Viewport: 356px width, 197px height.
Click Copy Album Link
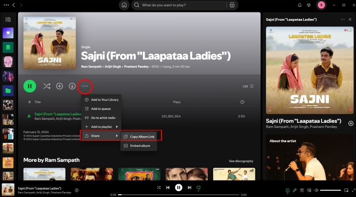click(x=139, y=137)
